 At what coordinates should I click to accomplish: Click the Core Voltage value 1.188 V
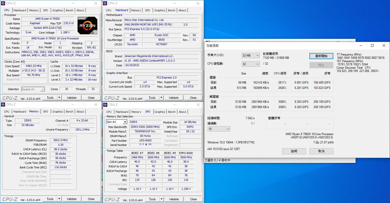(x=65, y=33)
